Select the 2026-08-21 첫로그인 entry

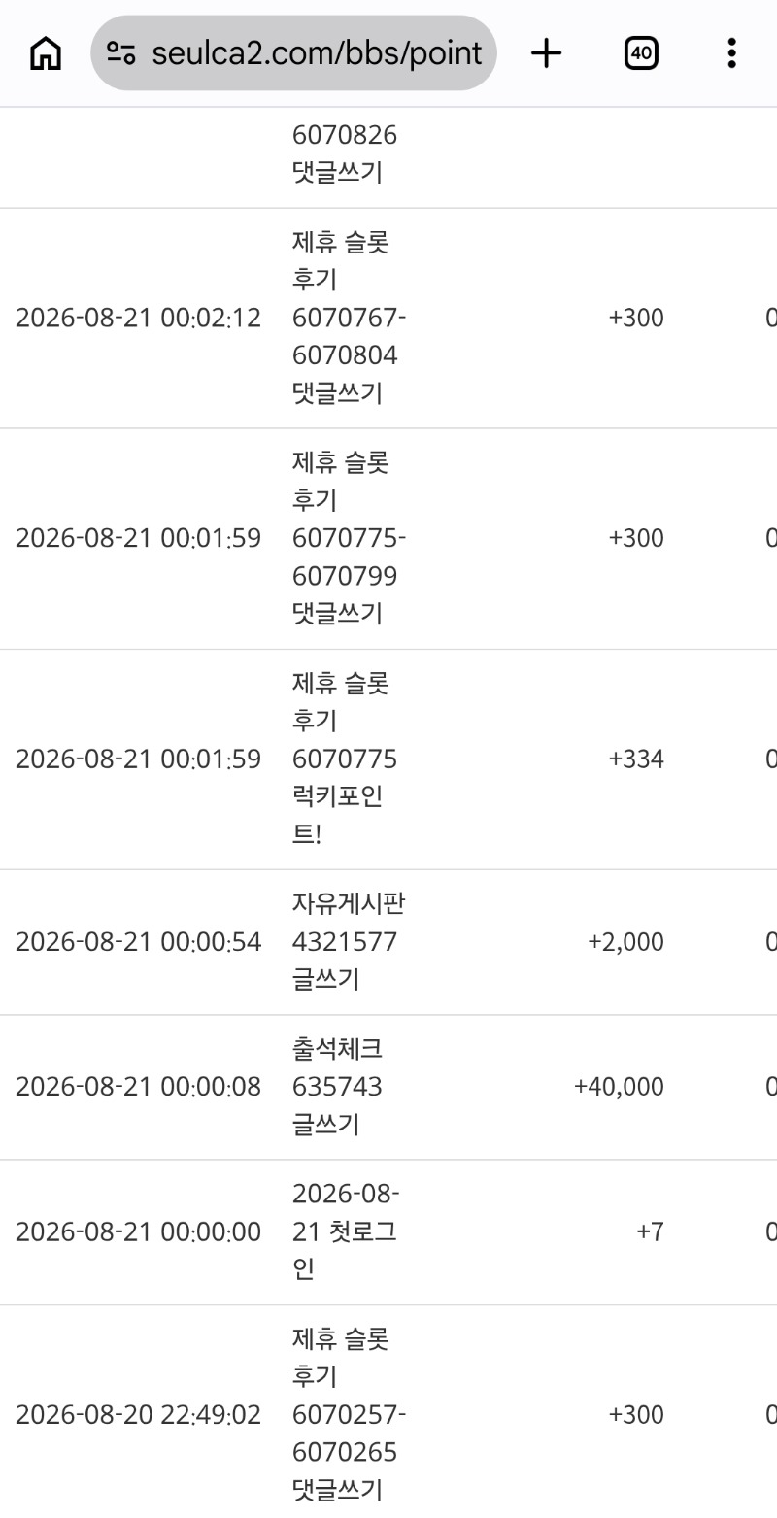(346, 1231)
